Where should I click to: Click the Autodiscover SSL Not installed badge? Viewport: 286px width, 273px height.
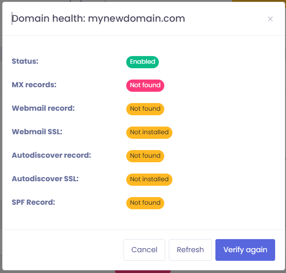149,179
